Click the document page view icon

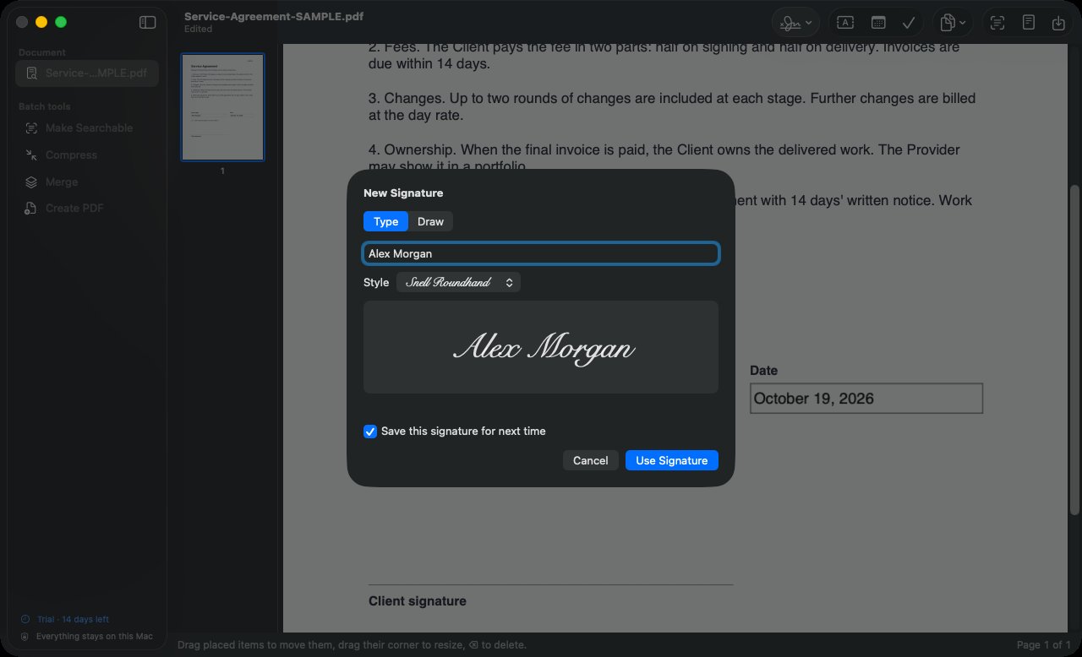tap(1028, 23)
